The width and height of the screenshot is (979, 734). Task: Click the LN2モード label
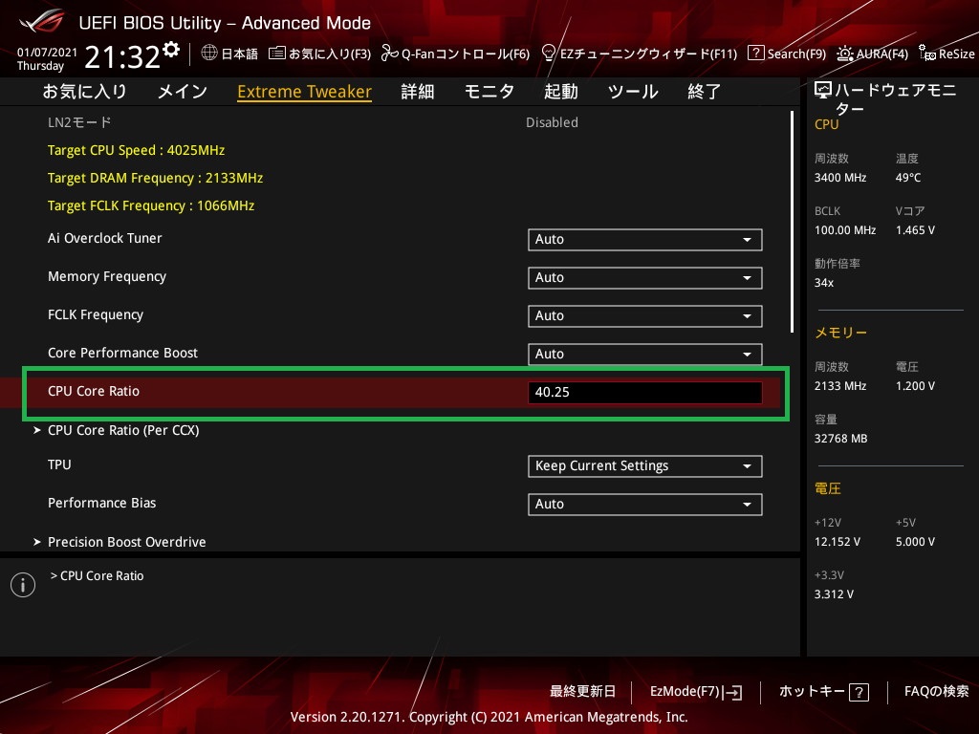pyautogui.click(x=79, y=122)
